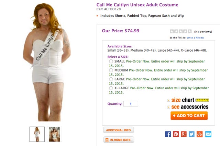Select the X-LARGE size option
The image size is (220, 146).
(x=111, y=88)
